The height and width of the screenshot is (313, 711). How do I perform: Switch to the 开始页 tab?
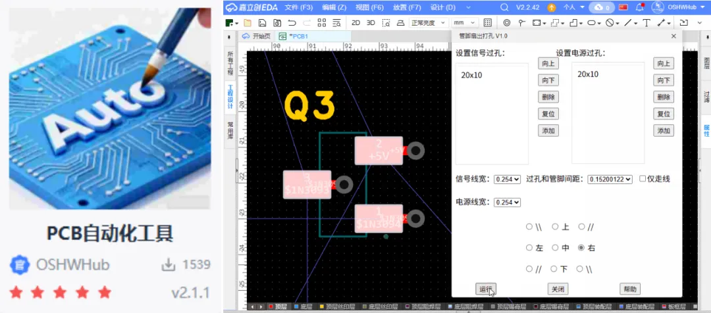257,36
